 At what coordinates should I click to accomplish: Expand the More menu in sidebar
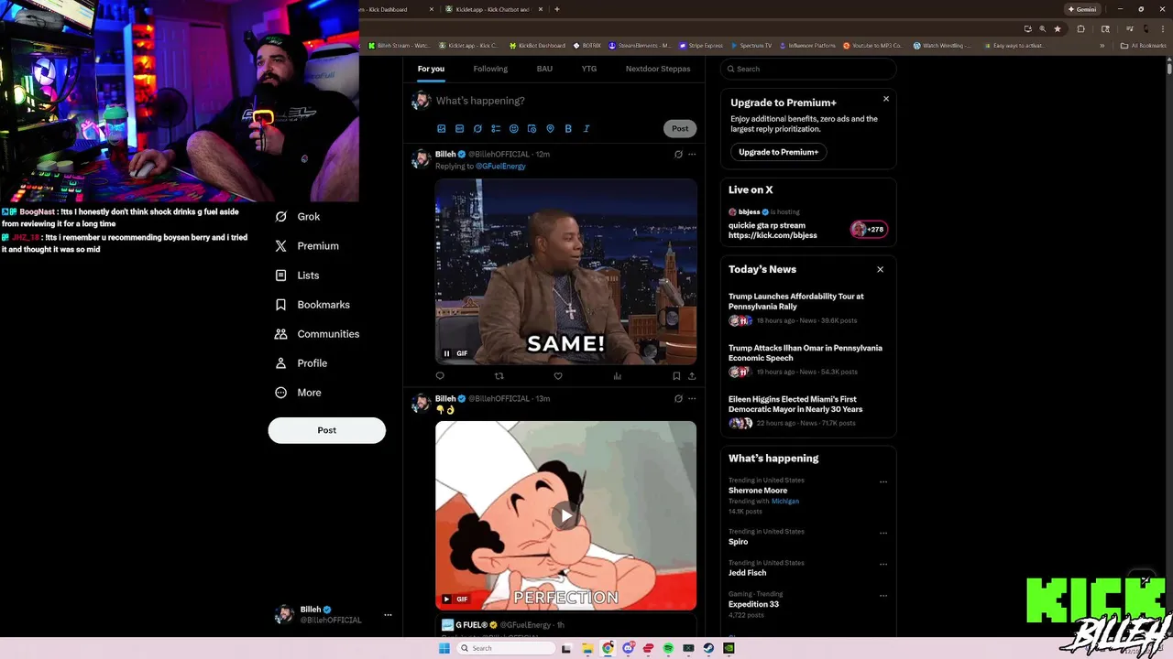click(x=299, y=393)
